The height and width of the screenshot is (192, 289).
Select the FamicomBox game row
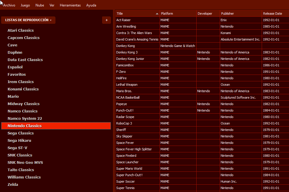202,65
